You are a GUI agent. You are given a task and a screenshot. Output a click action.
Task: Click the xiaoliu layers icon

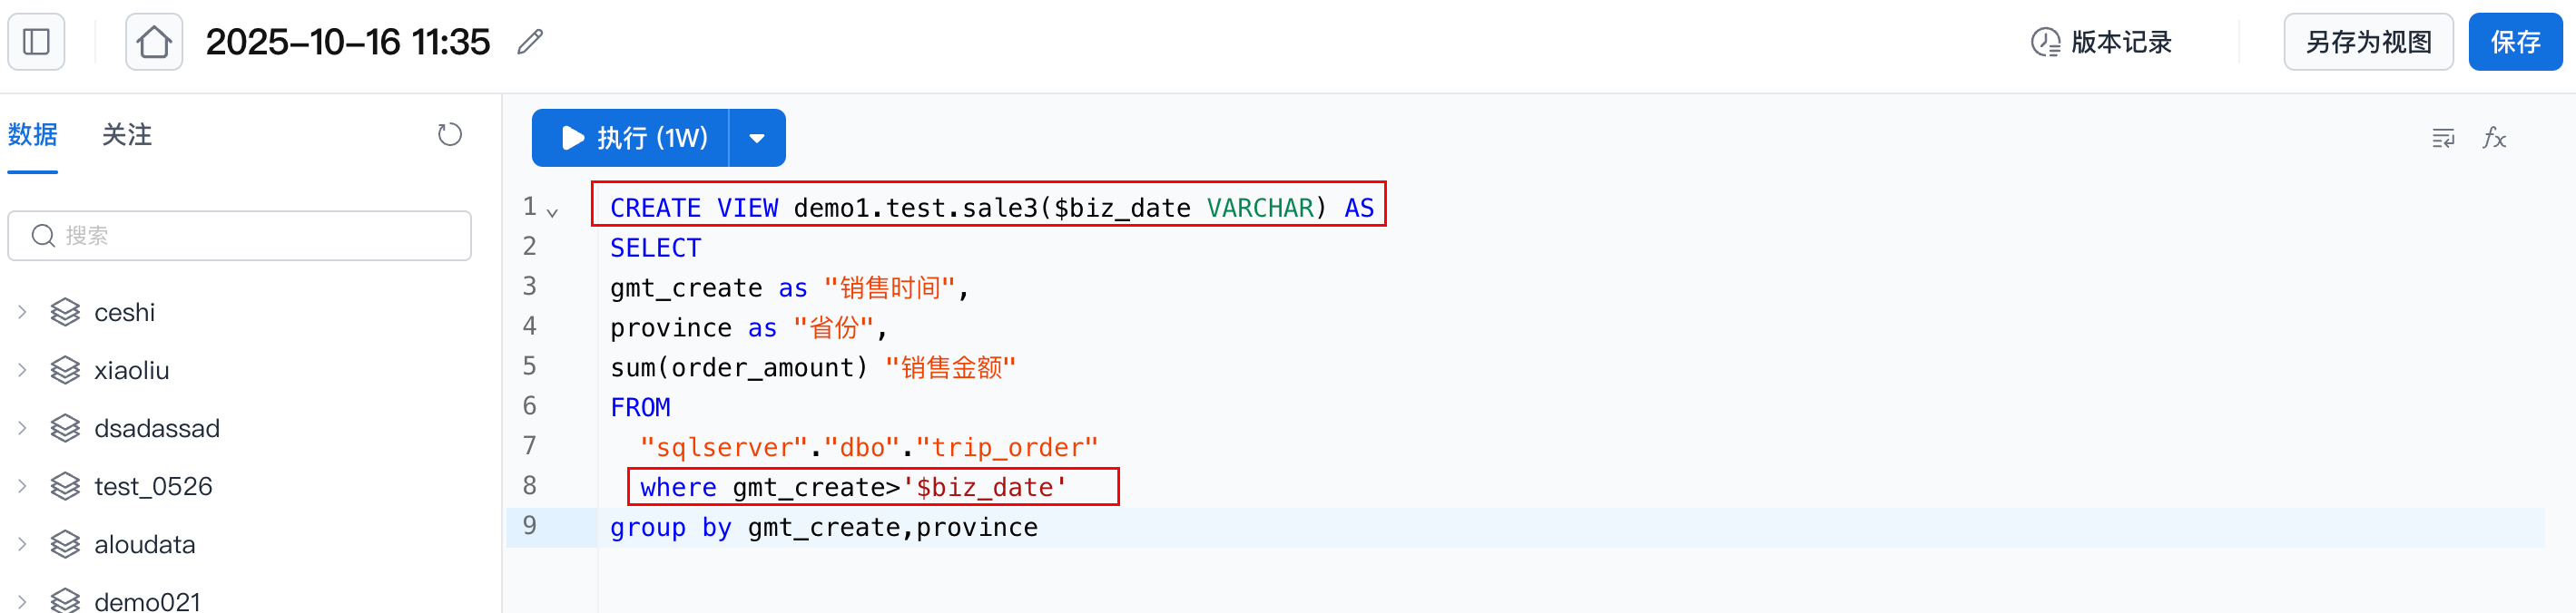coord(66,370)
